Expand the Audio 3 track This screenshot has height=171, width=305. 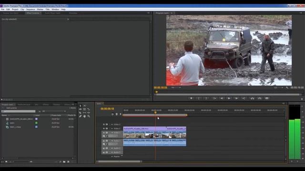point(112,152)
